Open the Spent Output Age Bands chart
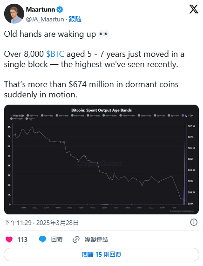Image resolution: width=203 pixels, height=266 pixels. (x=101, y=159)
